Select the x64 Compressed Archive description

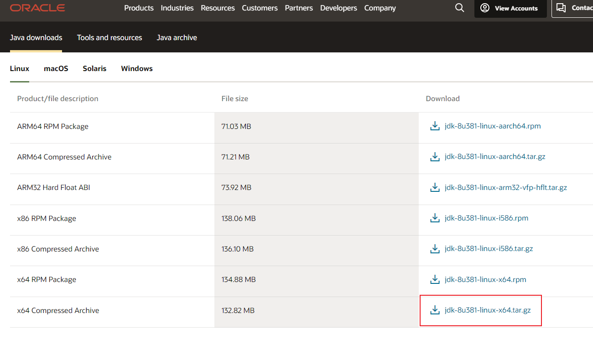[x=58, y=310]
